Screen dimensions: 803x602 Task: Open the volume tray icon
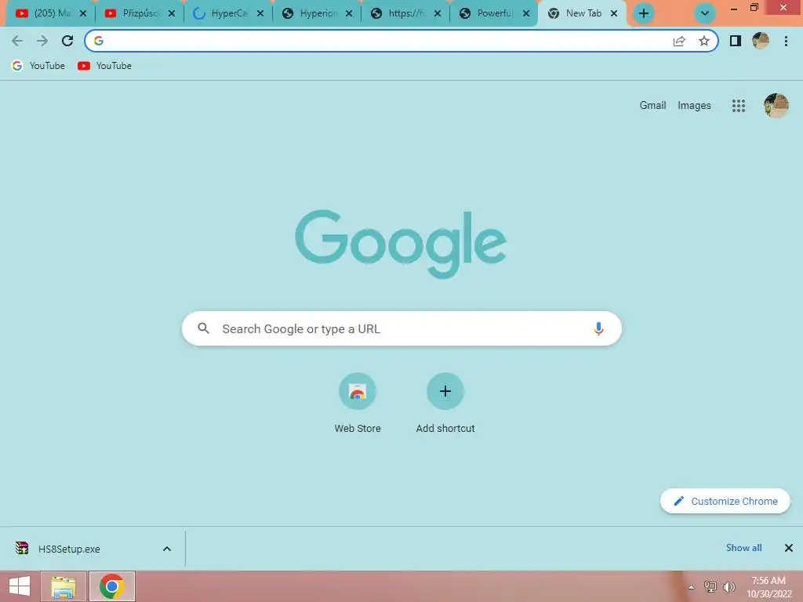[729, 587]
